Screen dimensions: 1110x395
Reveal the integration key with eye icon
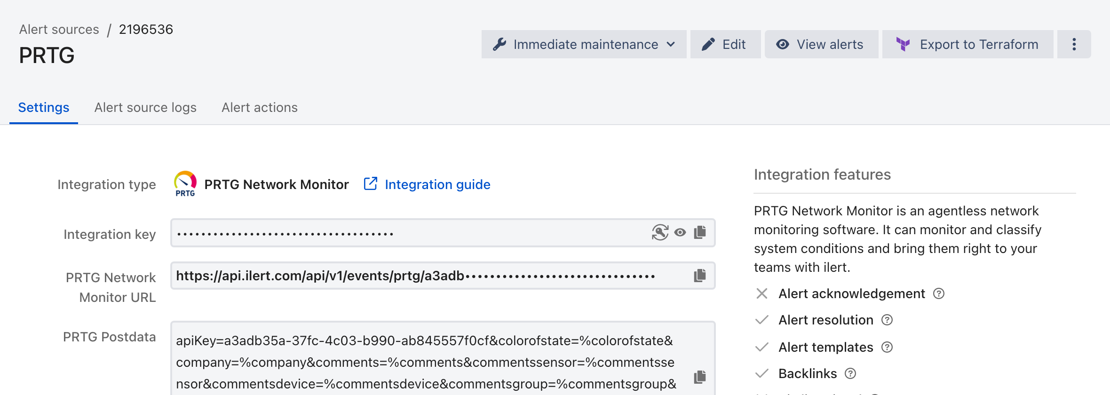680,232
